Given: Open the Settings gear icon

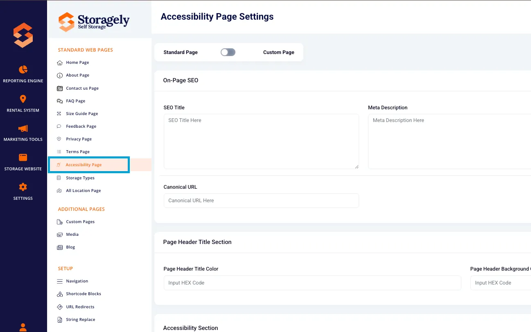Looking at the screenshot, I should (x=23, y=187).
